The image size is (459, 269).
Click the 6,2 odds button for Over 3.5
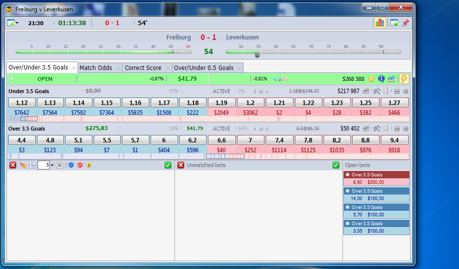click(x=193, y=140)
